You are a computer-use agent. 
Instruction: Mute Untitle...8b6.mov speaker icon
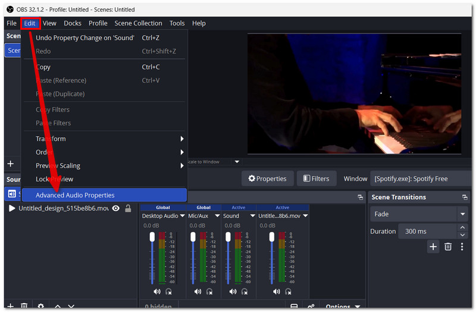coord(277,292)
